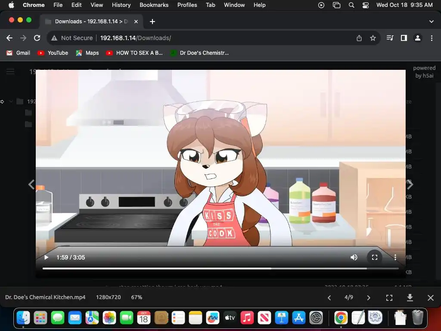Enter video fullscreen mode

tap(375, 257)
